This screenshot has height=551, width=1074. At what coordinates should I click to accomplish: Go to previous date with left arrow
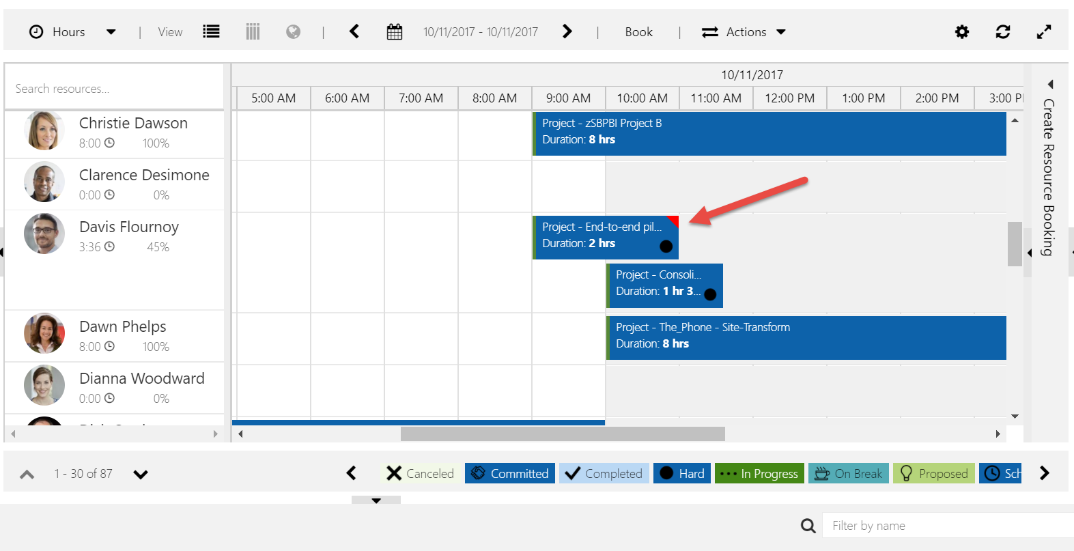(x=354, y=31)
